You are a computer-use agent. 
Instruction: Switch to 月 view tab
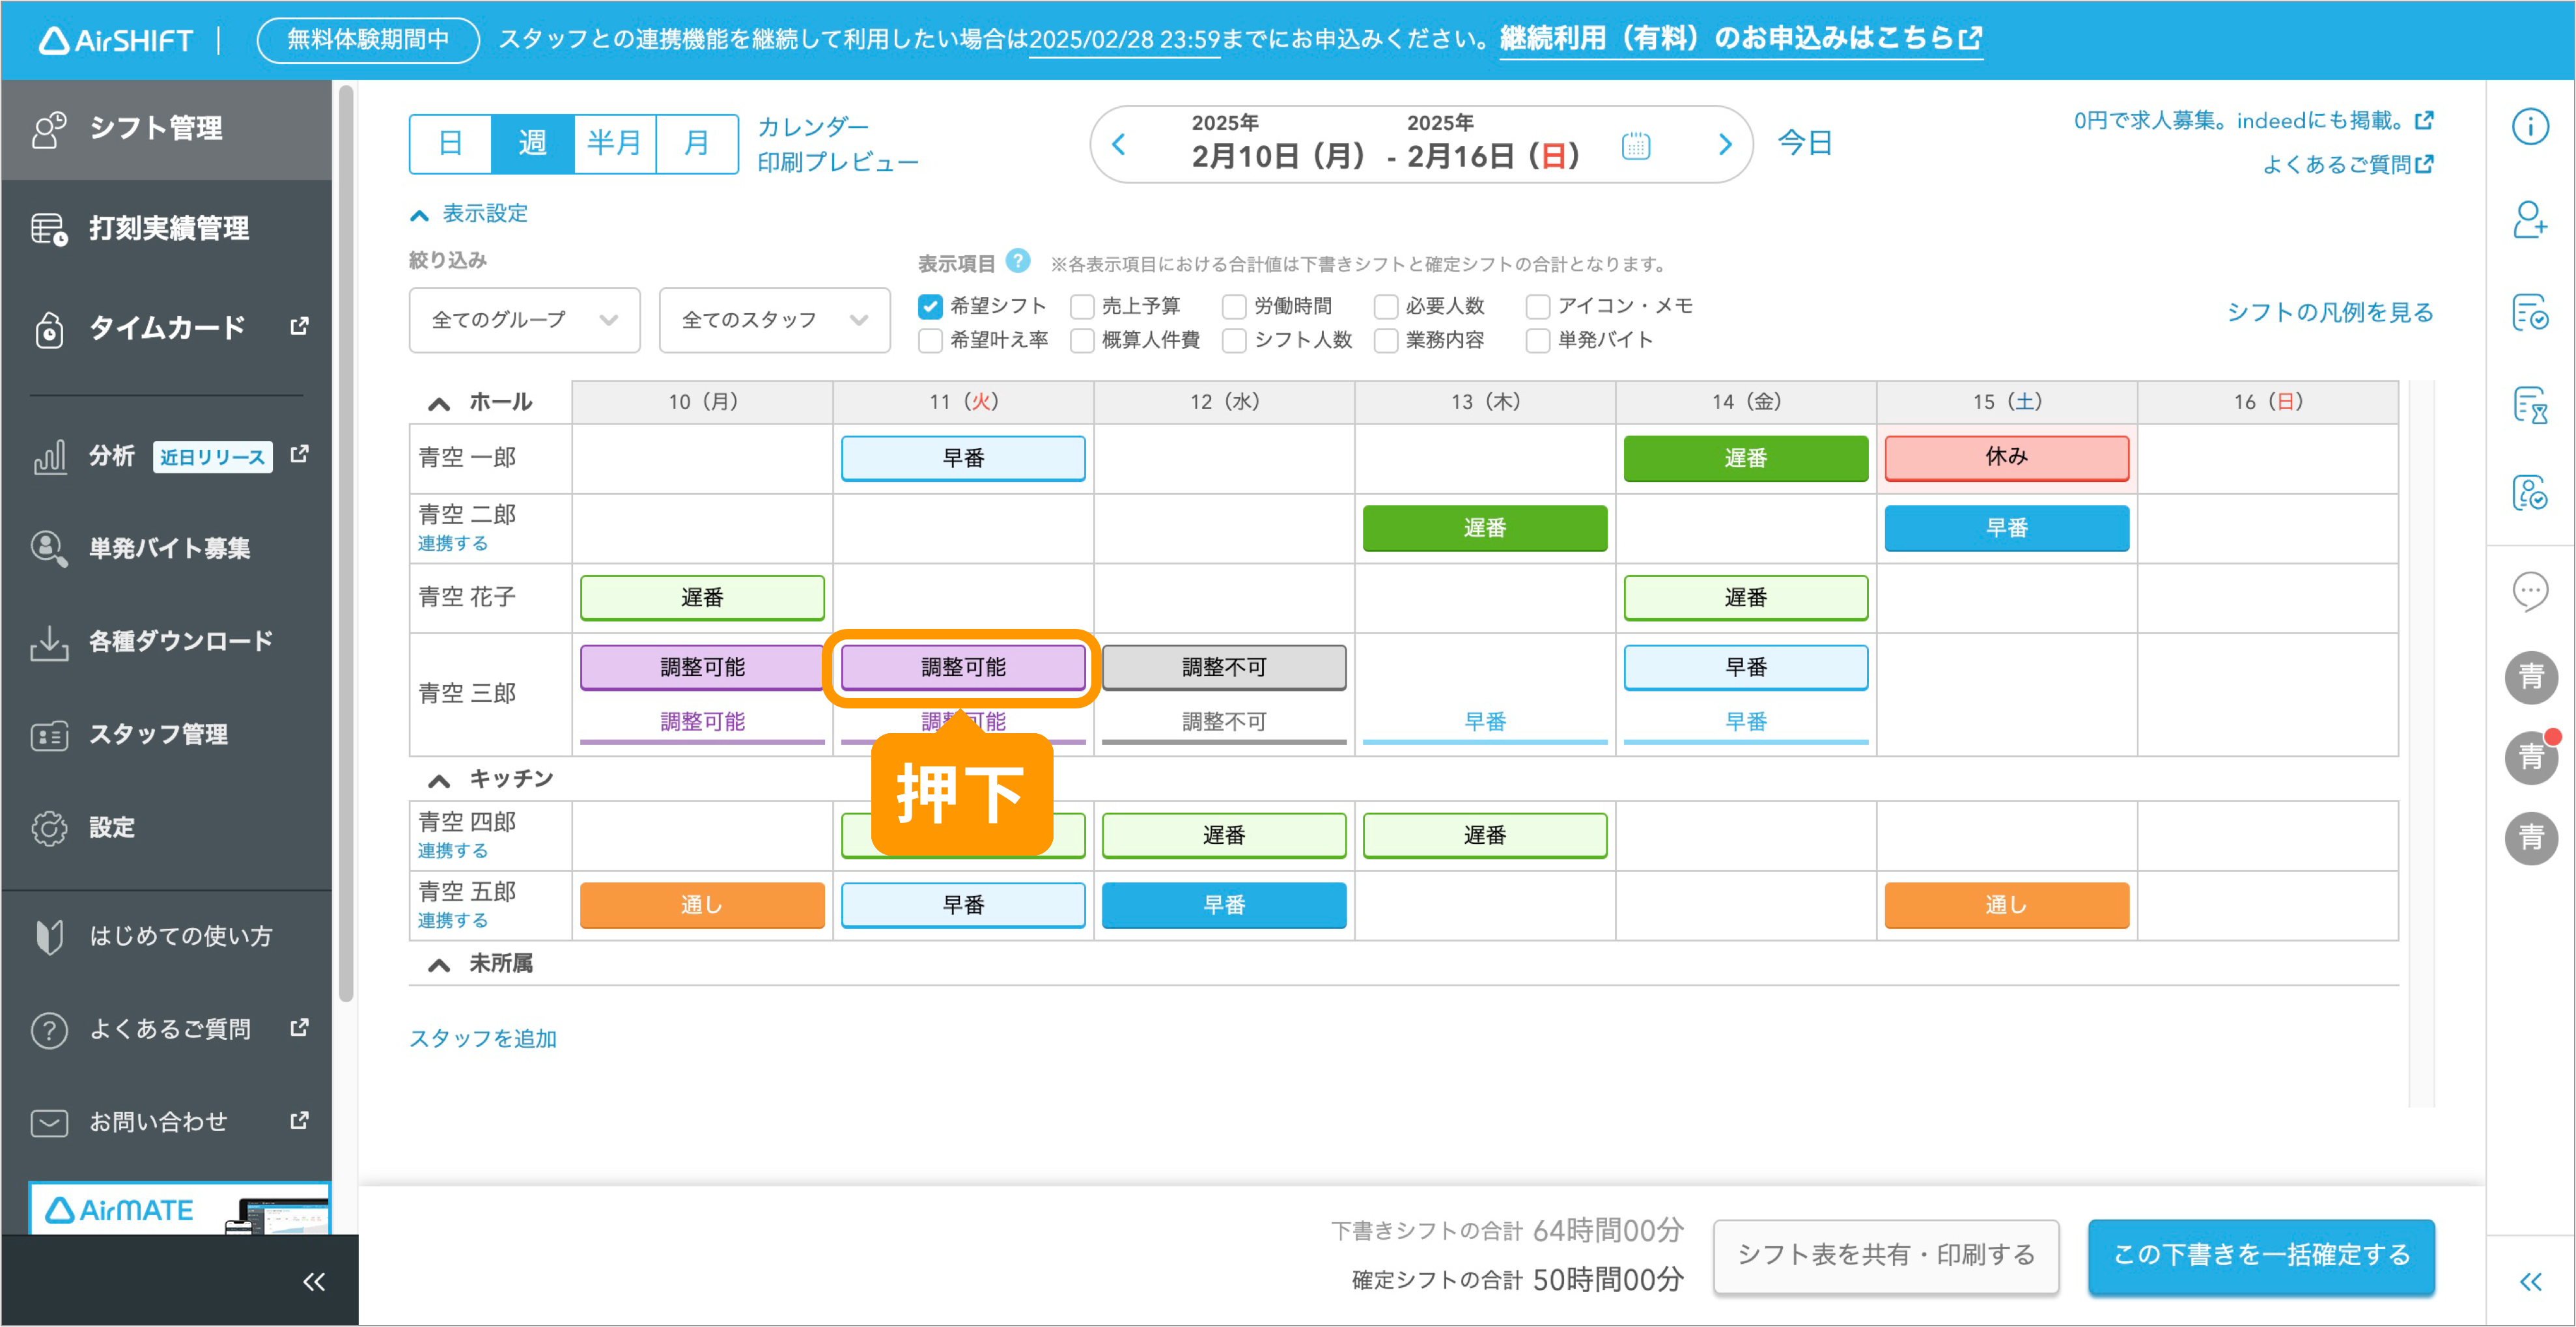point(696,144)
